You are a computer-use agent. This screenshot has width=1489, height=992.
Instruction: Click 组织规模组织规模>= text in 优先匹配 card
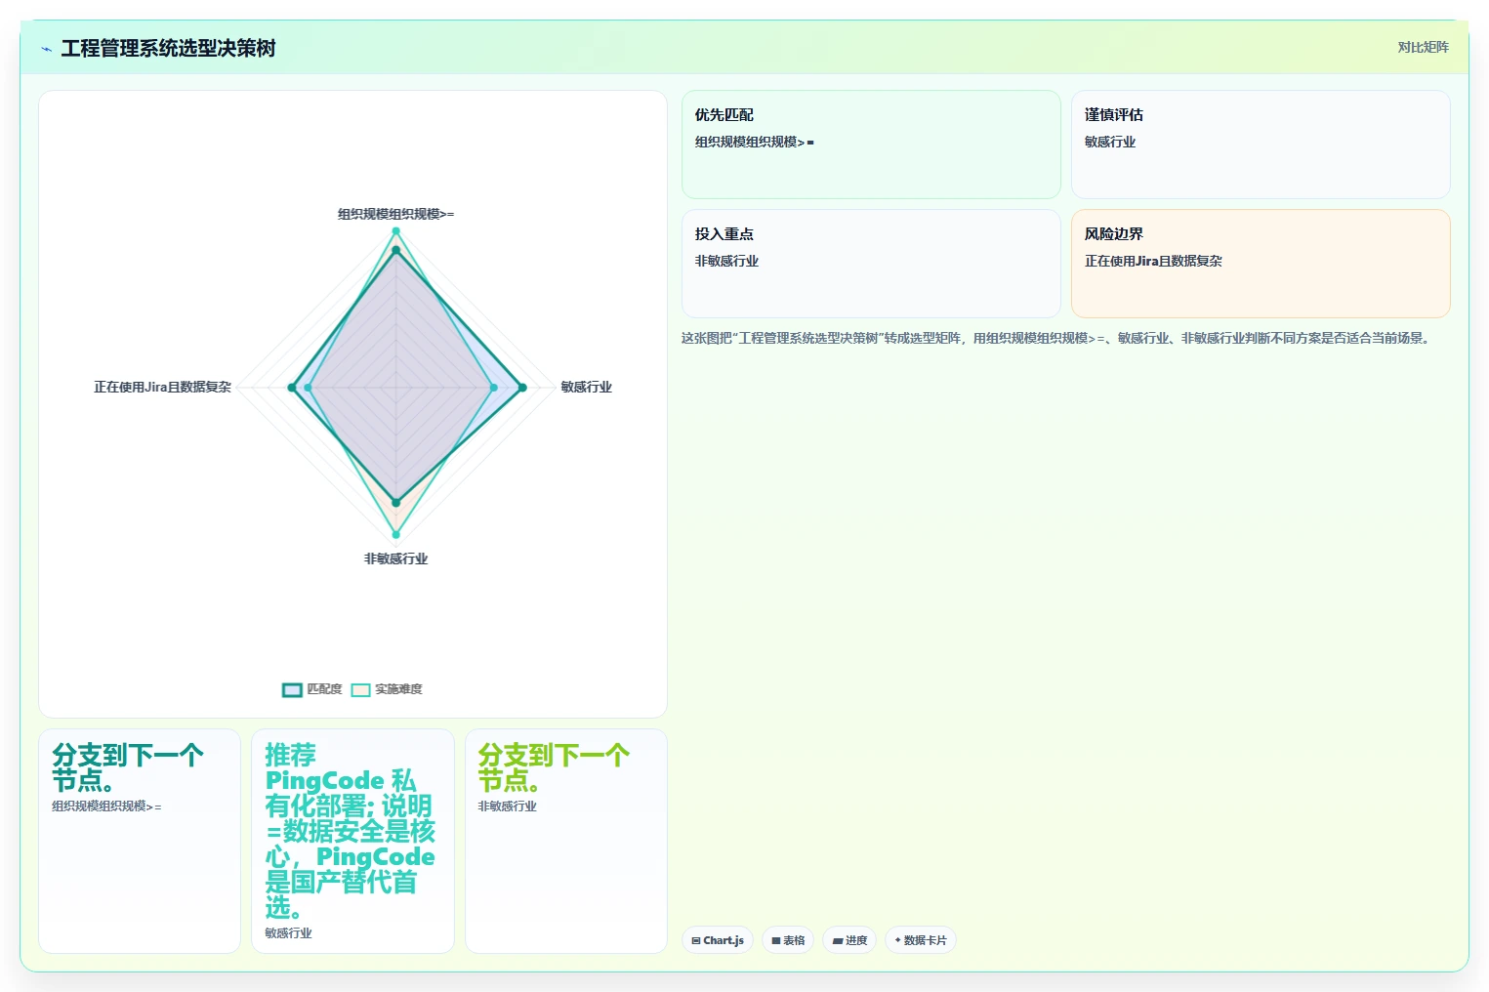point(754,142)
